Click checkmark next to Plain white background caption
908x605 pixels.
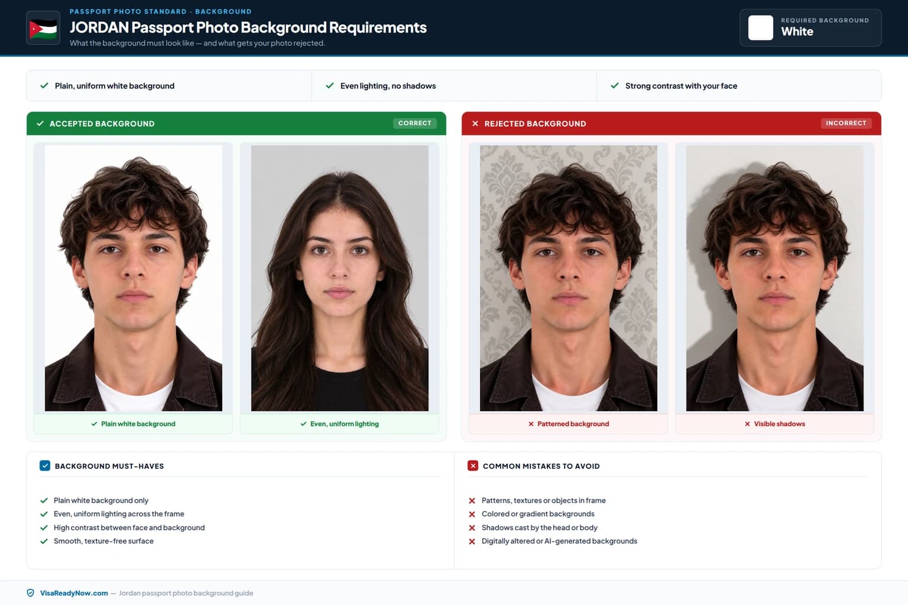click(x=95, y=424)
